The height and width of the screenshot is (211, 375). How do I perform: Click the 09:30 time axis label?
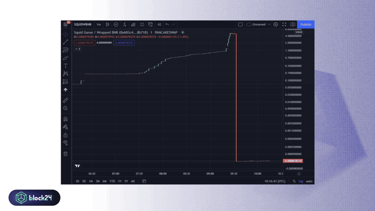click(234, 174)
